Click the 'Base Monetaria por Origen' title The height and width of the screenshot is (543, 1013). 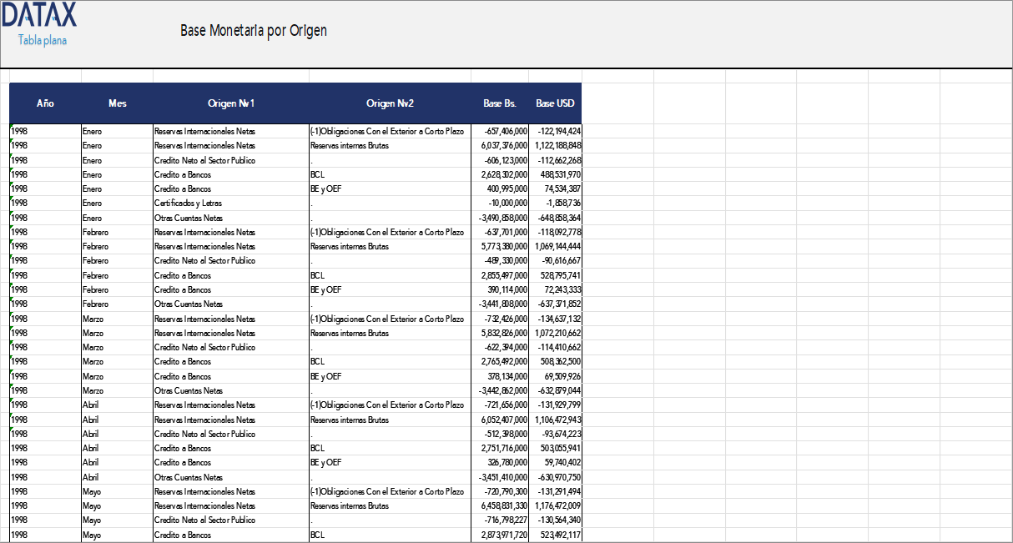coord(251,30)
